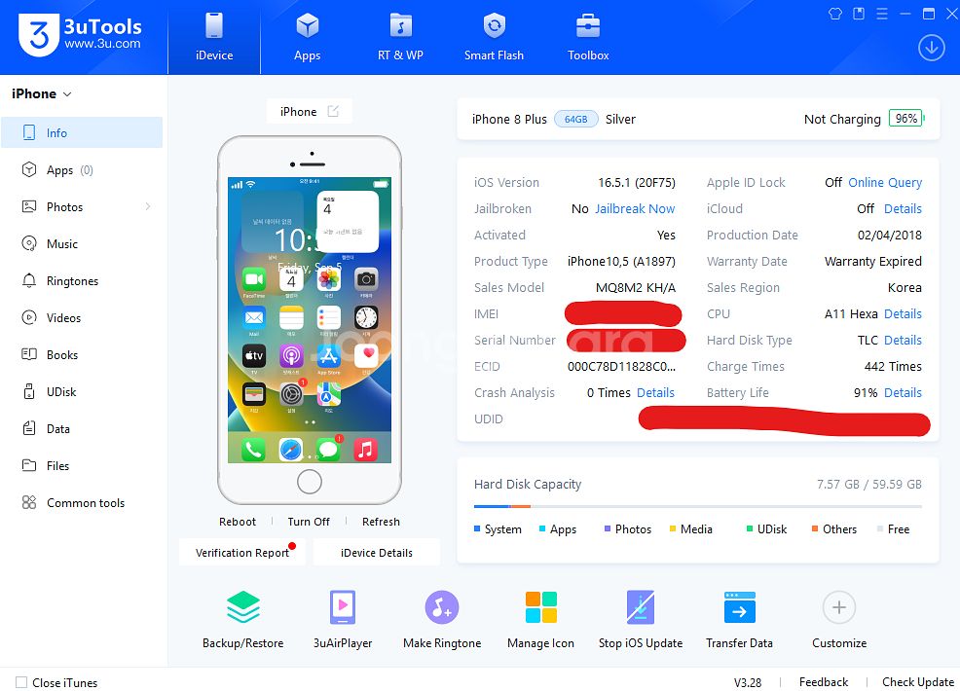
Task: Open the skin (shirt) icon in title bar
Action: click(835, 14)
